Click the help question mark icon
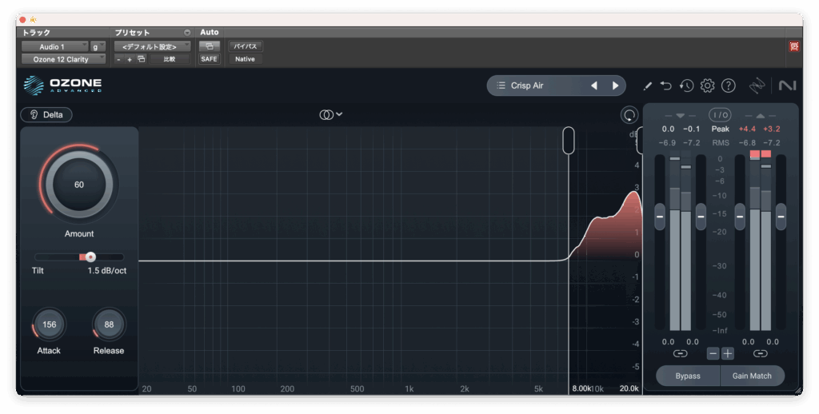Viewport: 819px width, 414px height. pyautogui.click(x=728, y=86)
